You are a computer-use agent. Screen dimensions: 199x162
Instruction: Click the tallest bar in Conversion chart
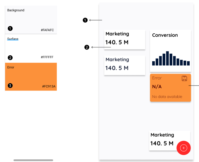pos(167,58)
